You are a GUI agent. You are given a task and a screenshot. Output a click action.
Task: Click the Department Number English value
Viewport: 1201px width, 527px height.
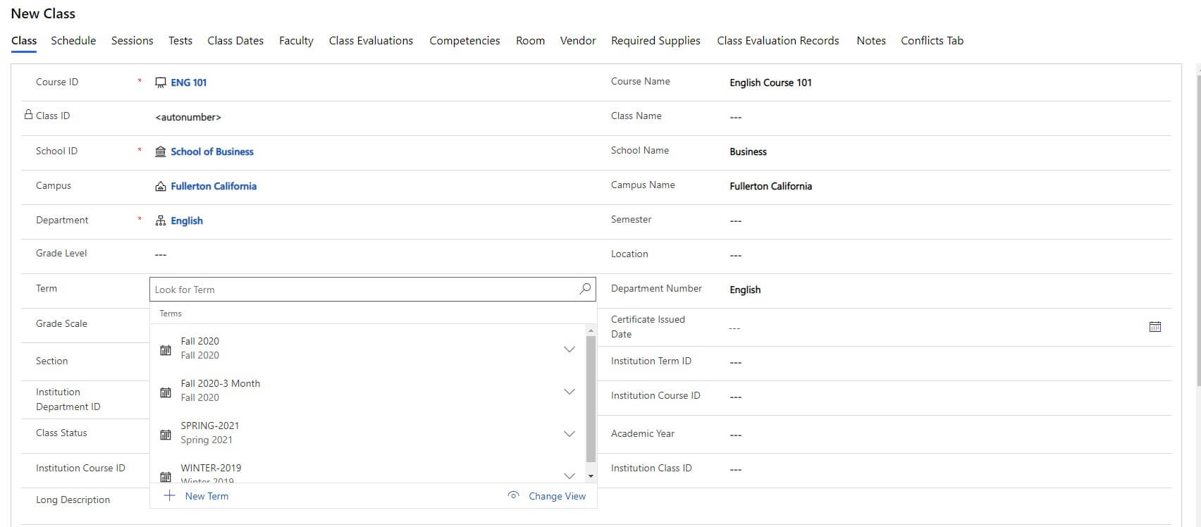point(745,290)
